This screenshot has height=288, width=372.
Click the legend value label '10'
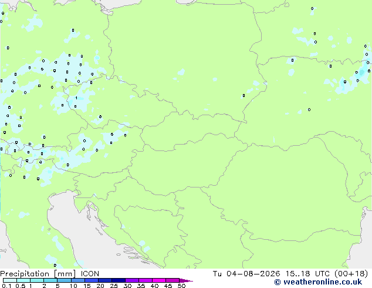click(x=73, y=286)
